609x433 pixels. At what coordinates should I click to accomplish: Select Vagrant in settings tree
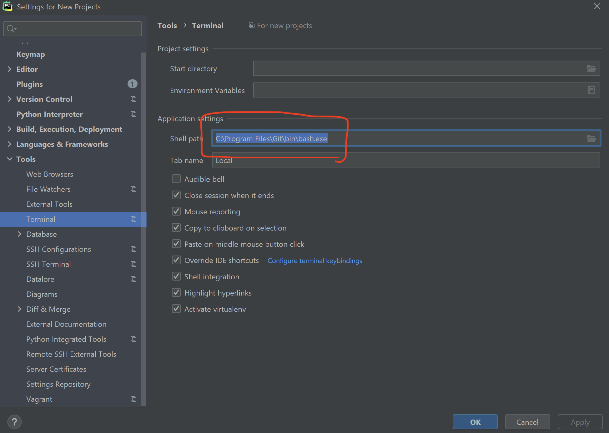click(39, 399)
